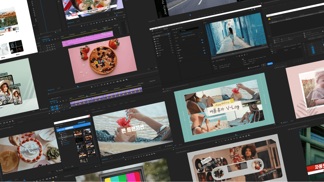Click export frame camera icon under hammock monitor
This screenshot has width=324, height=182.
(x=152, y=154)
